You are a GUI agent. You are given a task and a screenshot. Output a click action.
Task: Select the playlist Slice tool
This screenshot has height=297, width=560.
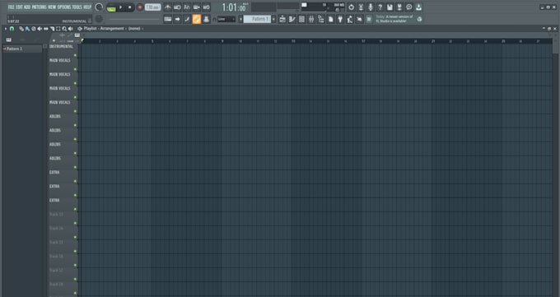coord(52,29)
